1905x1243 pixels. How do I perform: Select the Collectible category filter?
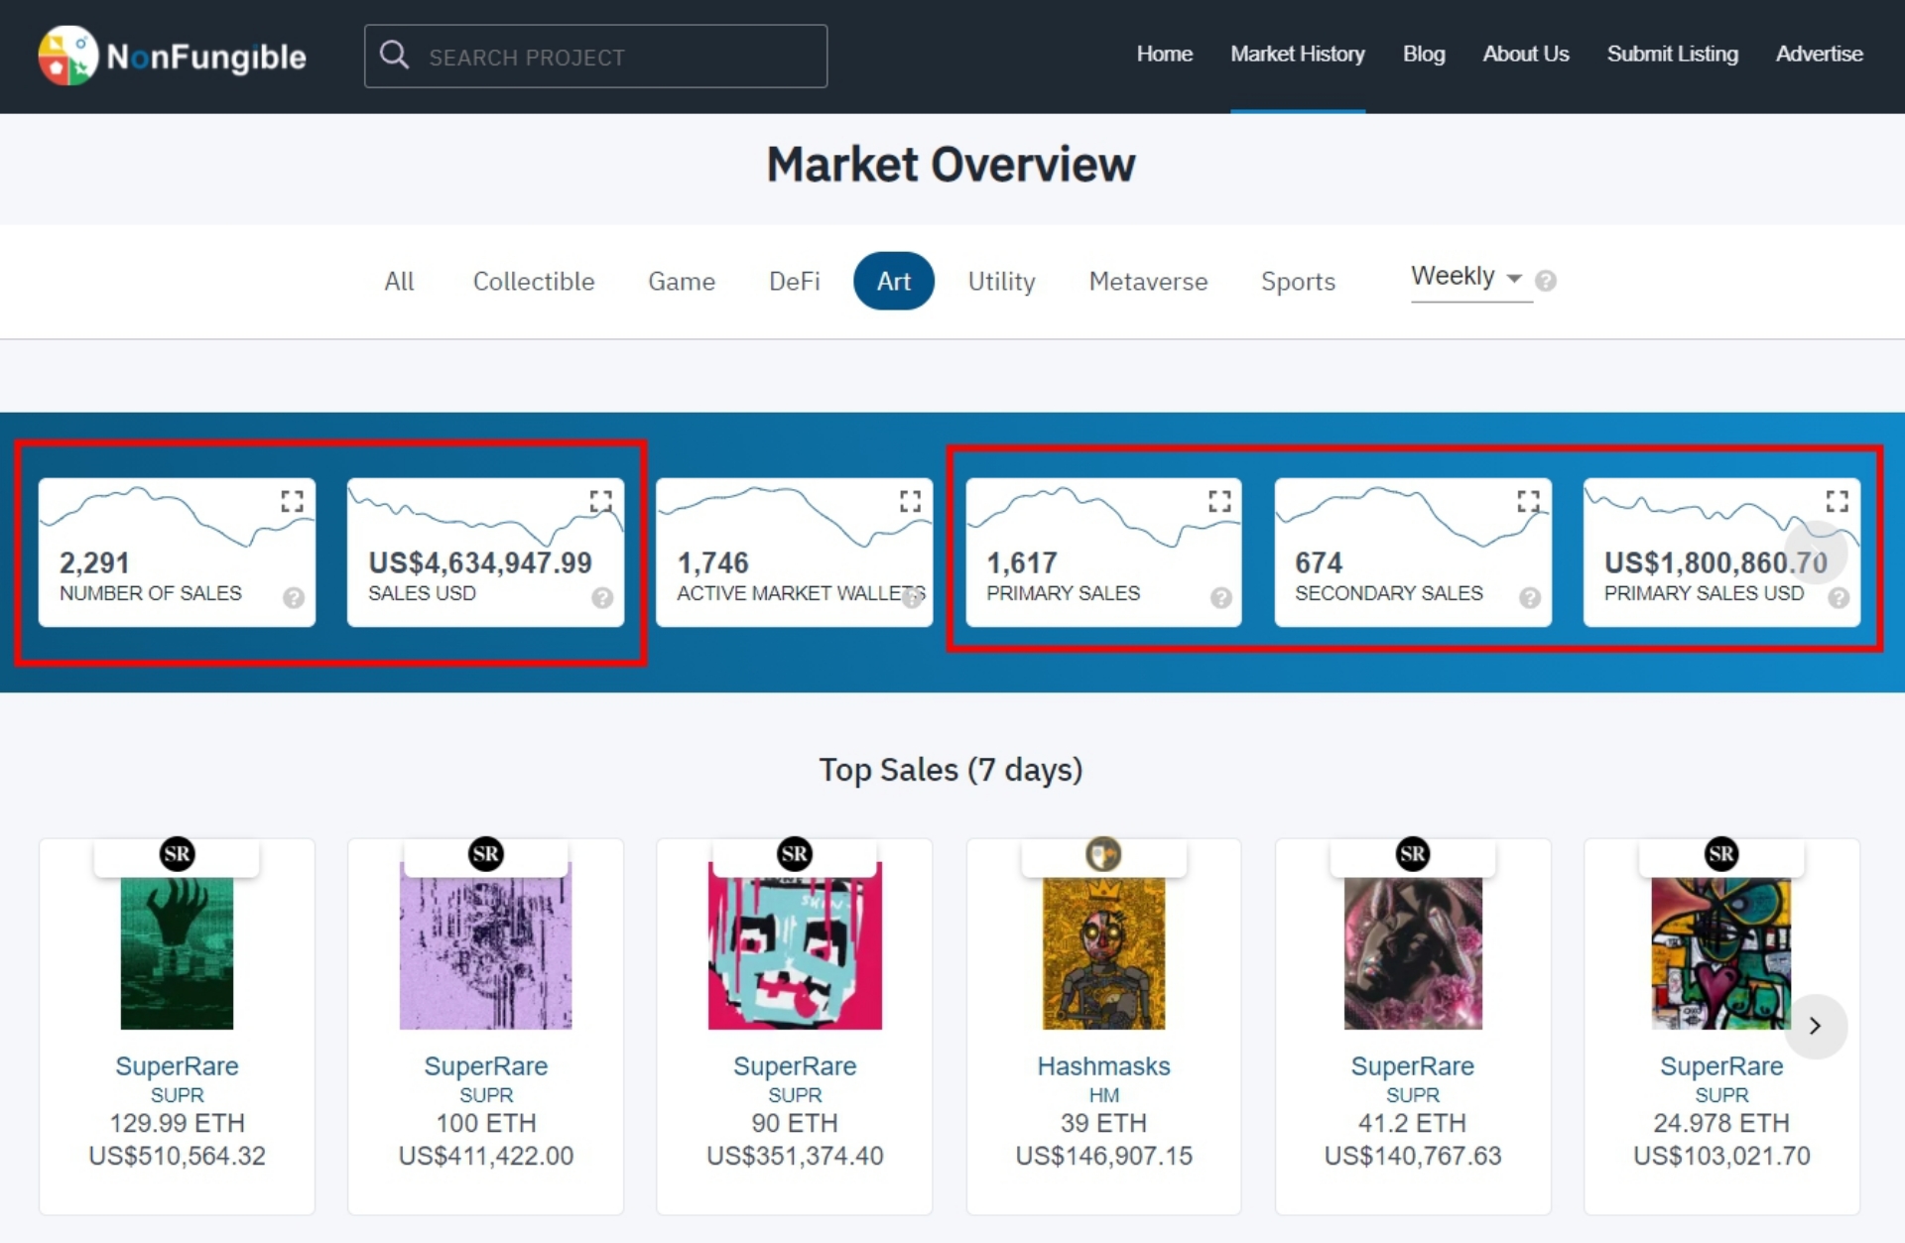(534, 282)
